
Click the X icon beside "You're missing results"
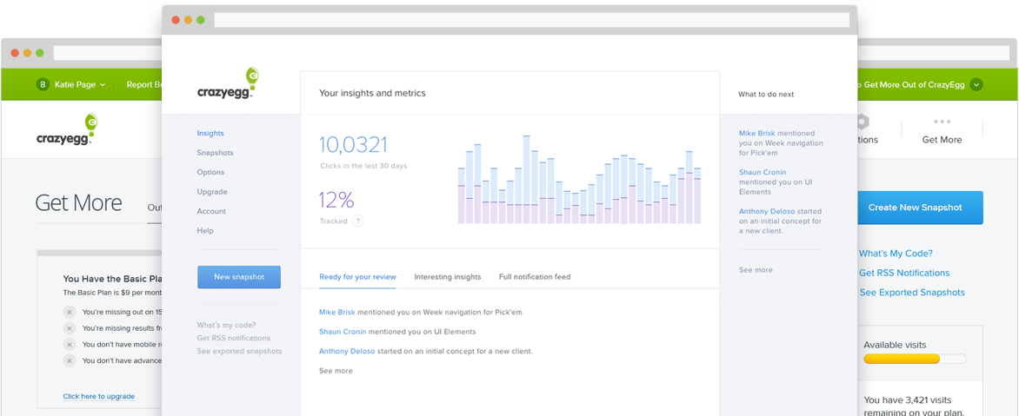[70, 327]
